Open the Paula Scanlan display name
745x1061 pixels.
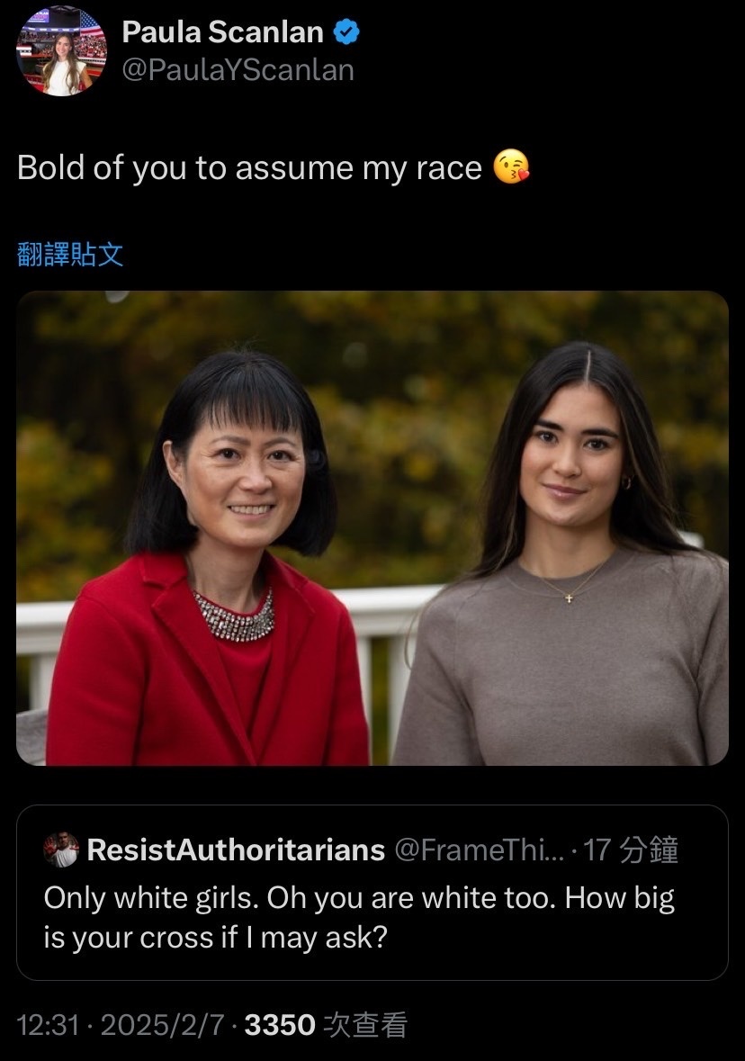(x=222, y=31)
